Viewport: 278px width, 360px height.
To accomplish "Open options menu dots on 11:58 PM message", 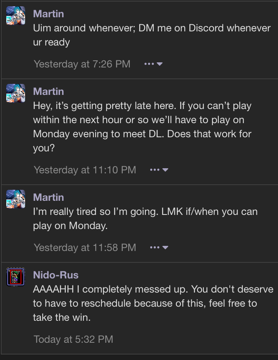I will tap(155, 247).
